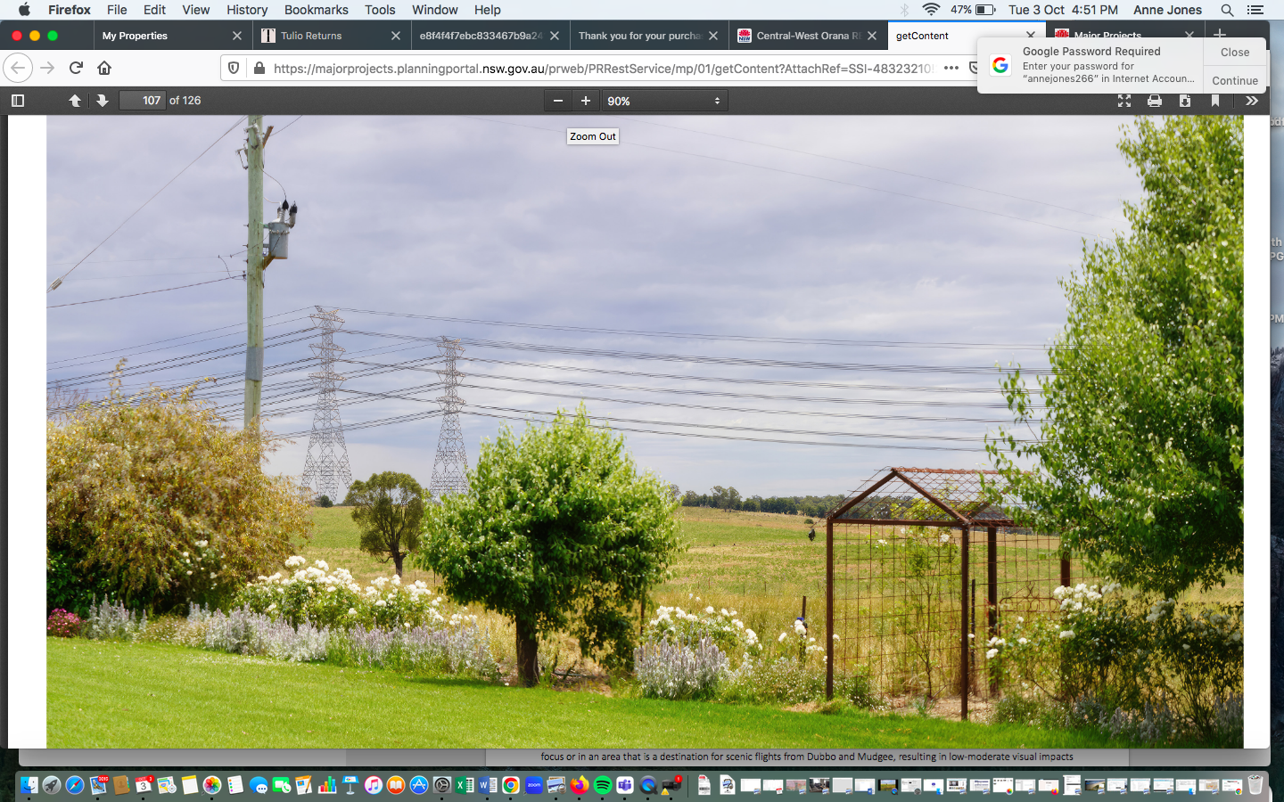This screenshot has height=802, width=1284.
Task: Download the PDF file
Action: click(x=1185, y=101)
